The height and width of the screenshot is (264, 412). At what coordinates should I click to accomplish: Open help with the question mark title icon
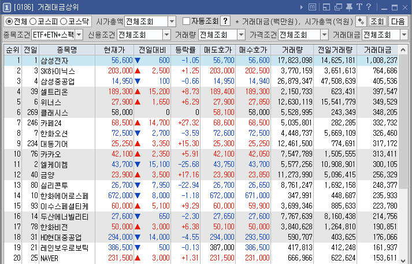click(369, 7)
